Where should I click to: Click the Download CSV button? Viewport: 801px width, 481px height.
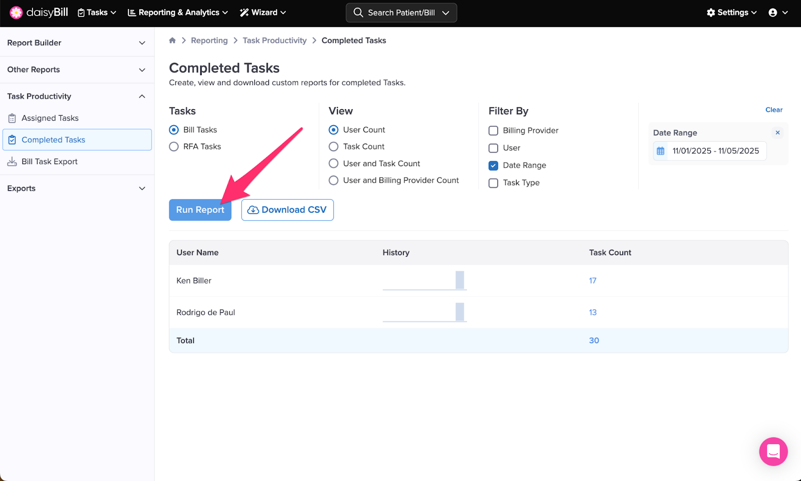[x=287, y=210]
